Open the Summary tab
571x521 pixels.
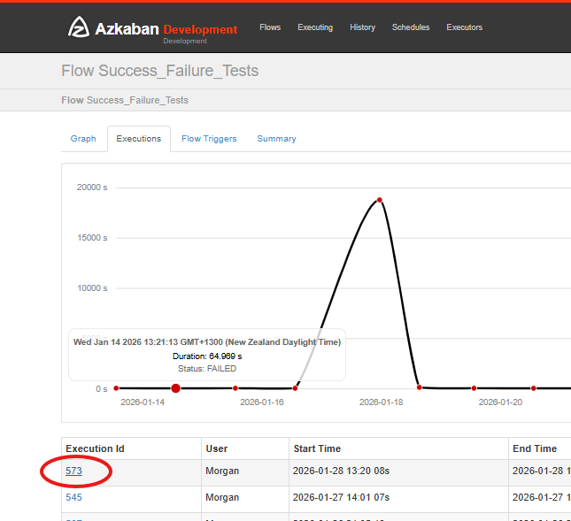[x=276, y=139]
